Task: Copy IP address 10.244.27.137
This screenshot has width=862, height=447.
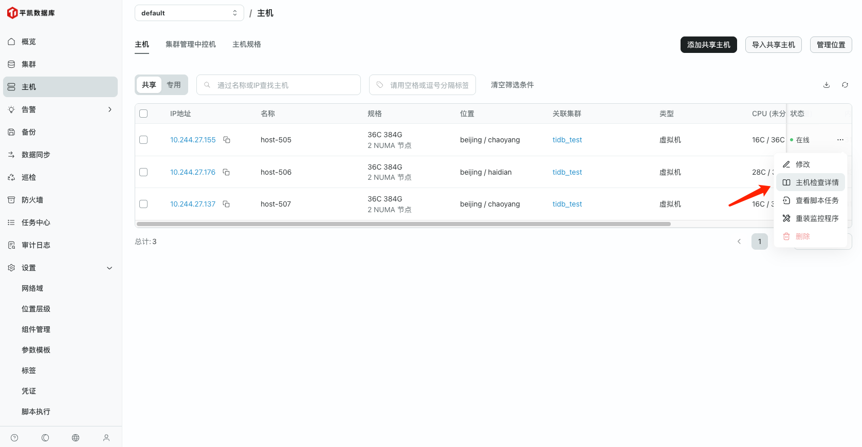Action: point(226,204)
